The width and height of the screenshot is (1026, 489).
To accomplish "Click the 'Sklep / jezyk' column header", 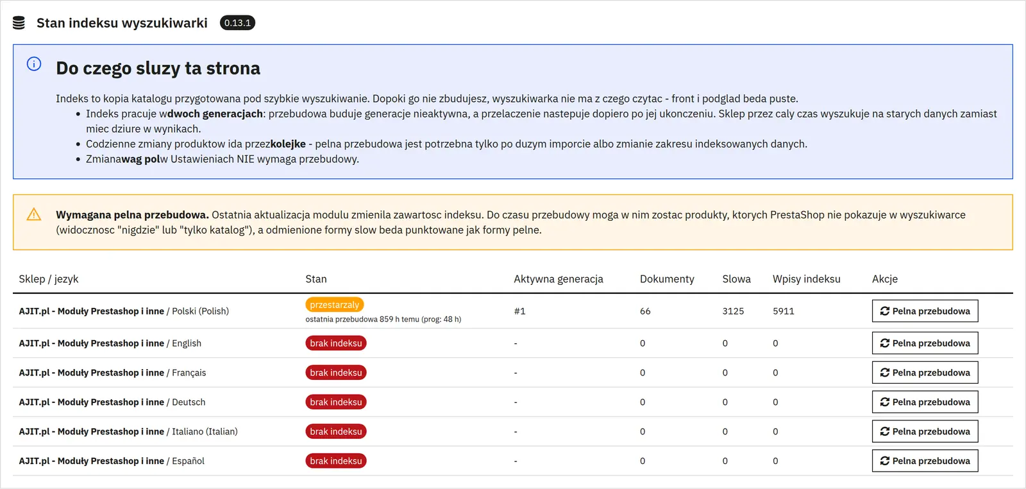I will [x=49, y=279].
